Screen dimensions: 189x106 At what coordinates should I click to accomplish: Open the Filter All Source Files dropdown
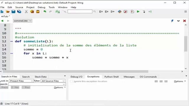pos(53,81)
